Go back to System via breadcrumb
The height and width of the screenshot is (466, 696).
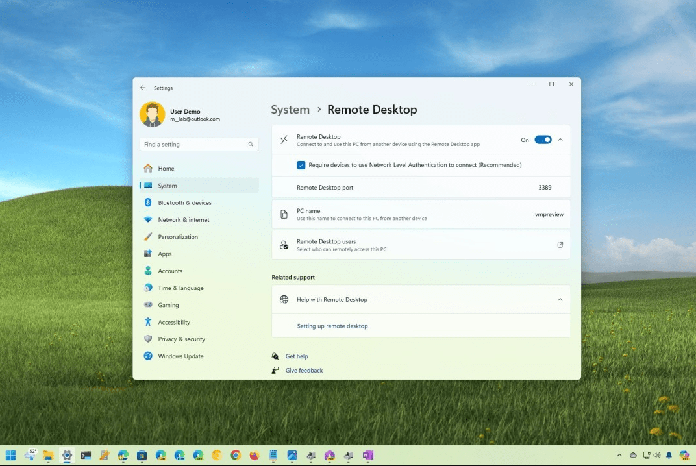coord(290,110)
